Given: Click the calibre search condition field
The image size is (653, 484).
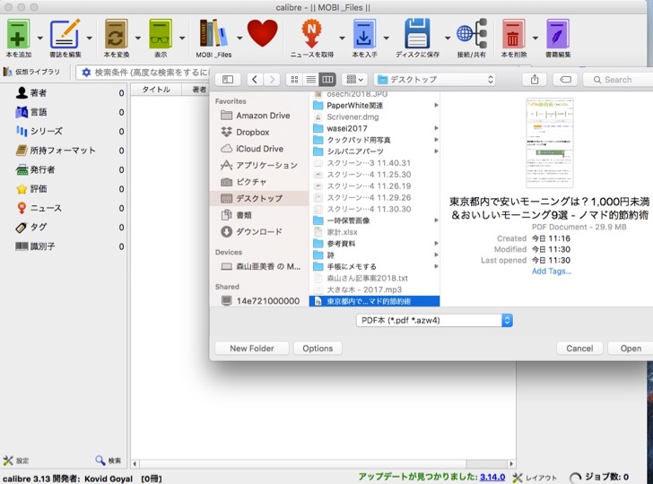Looking at the screenshot, I should (x=144, y=73).
